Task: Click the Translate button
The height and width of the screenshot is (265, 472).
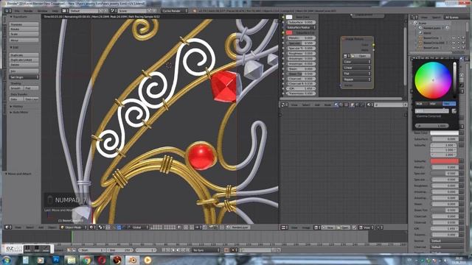Action: tap(24, 24)
